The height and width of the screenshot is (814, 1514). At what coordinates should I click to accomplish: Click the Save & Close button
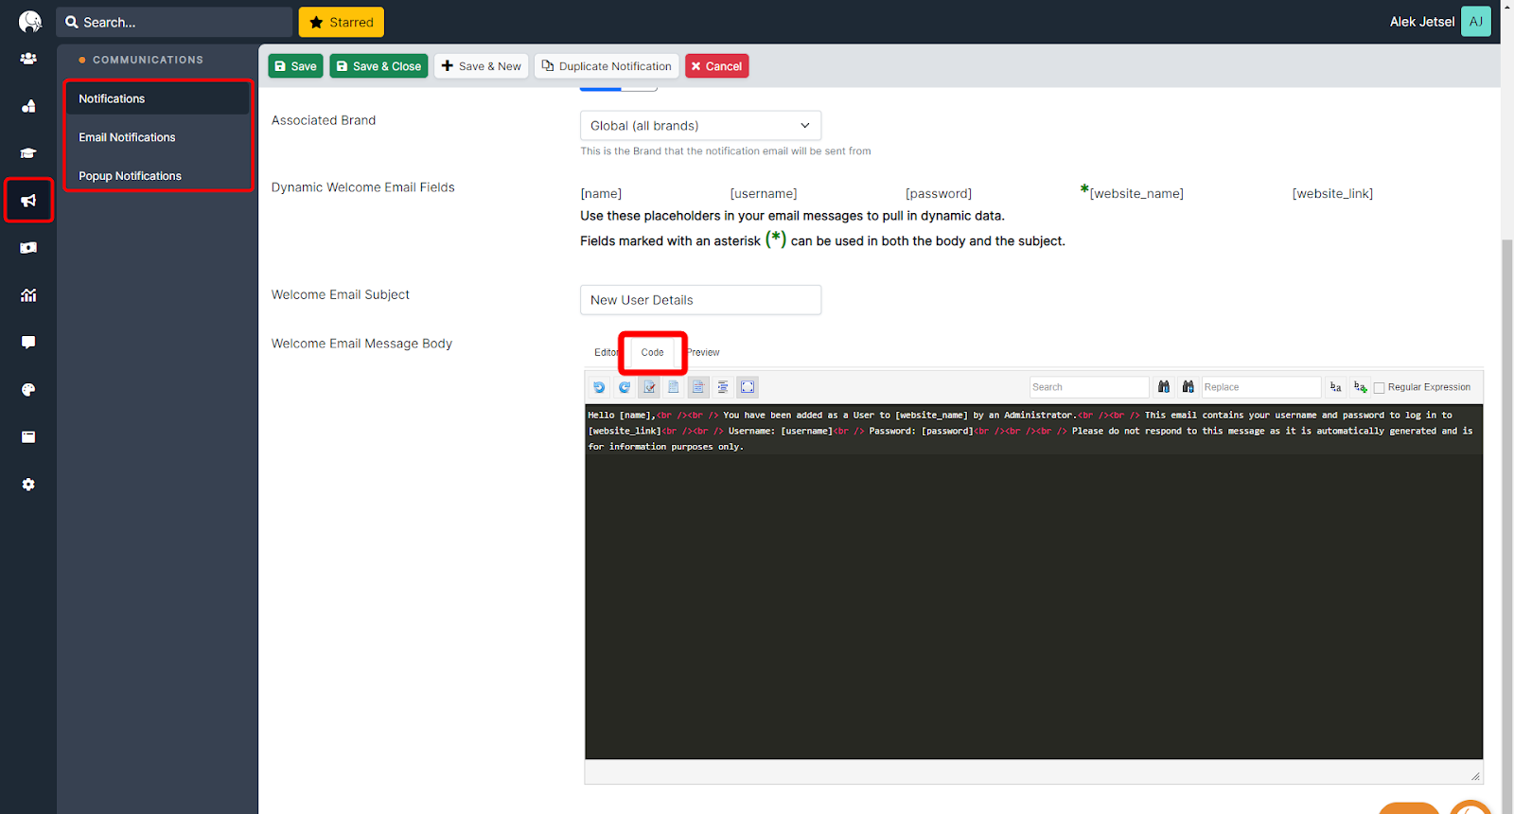(378, 66)
